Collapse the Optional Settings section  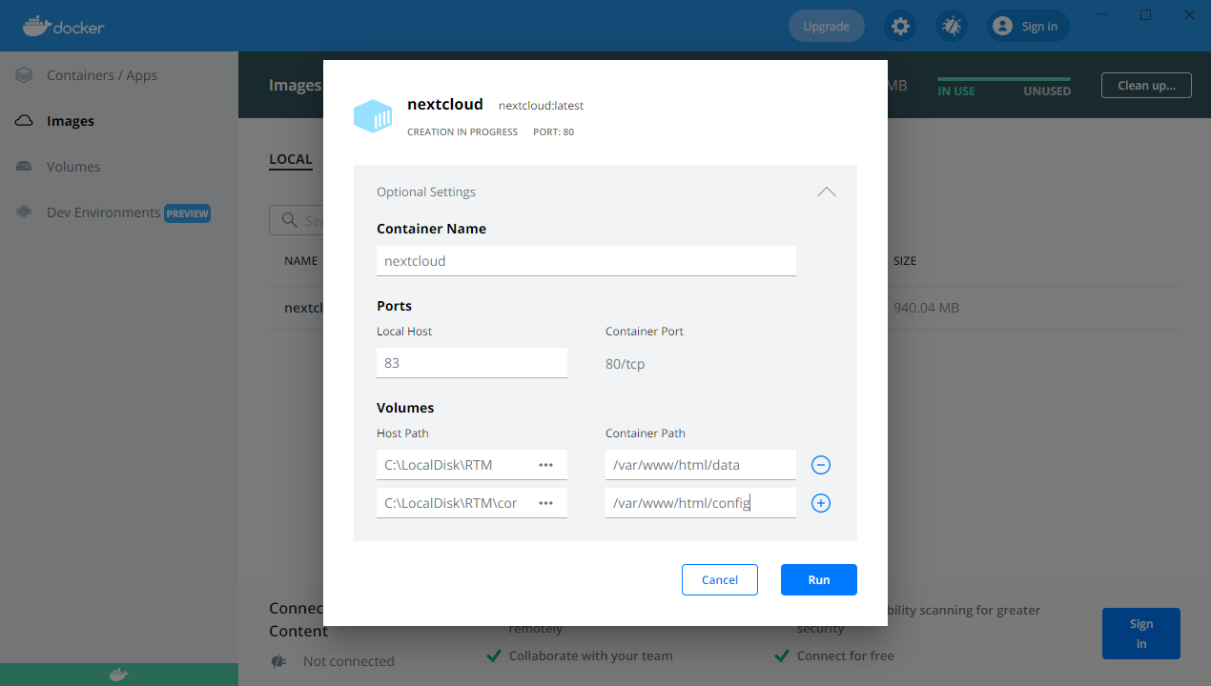[827, 192]
